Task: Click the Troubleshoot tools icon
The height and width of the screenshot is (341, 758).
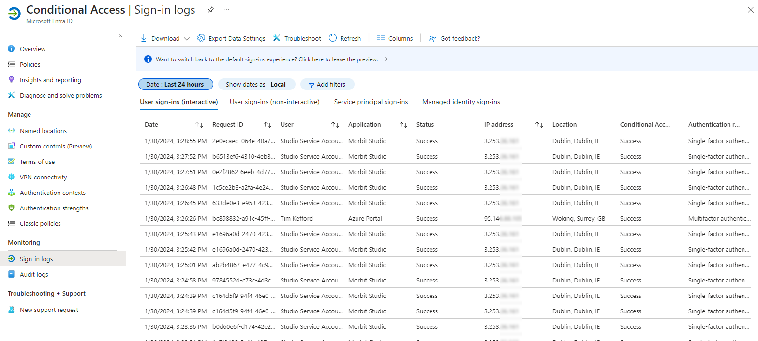Action: click(x=277, y=38)
